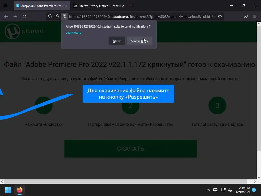Image resolution: width=261 pixels, height=196 pixels.
Task: Click the horizontal scrollbar left arrow
Action: [2, 181]
